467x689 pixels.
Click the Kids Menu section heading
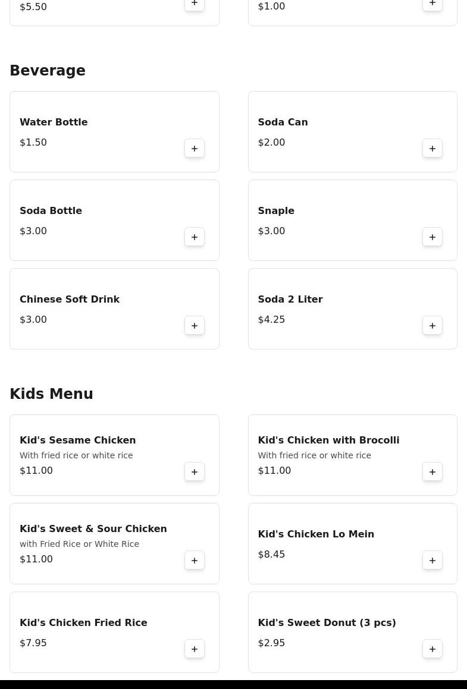tap(51, 394)
